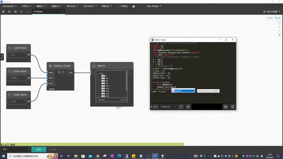The image size is (283, 159).
Task: Click the second Code Block input field
Action: [17, 78]
